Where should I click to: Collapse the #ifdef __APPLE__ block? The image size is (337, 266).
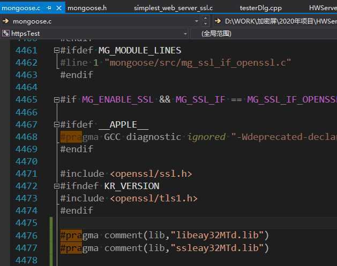click(56, 124)
